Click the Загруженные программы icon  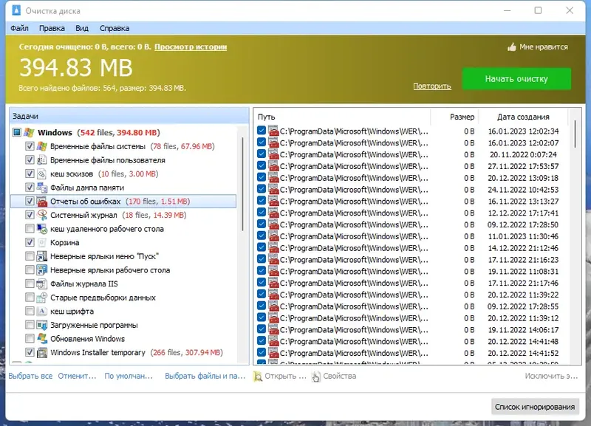tap(42, 325)
